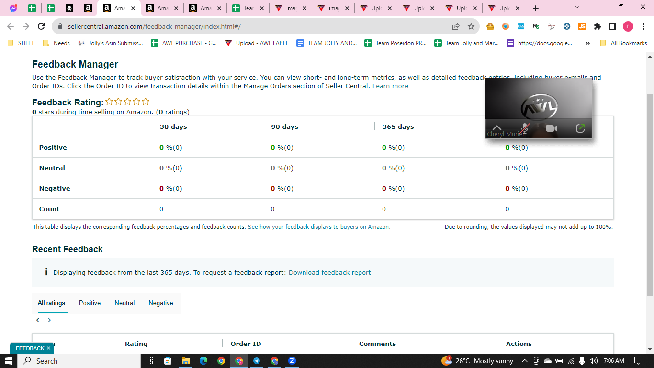654x368 pixels.
Task: Open Wi-Fi network settings in tray
Action: click(x=571, y=361)
